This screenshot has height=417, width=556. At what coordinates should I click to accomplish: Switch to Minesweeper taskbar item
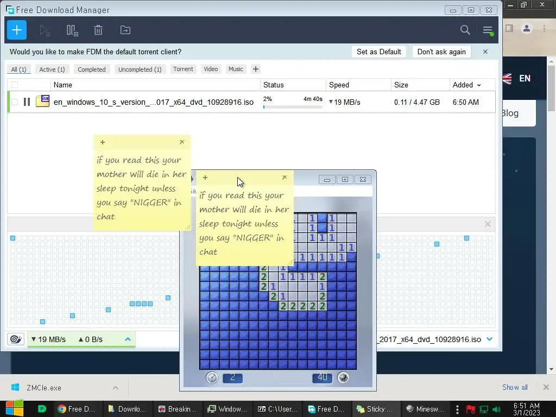tap(425, 409)
